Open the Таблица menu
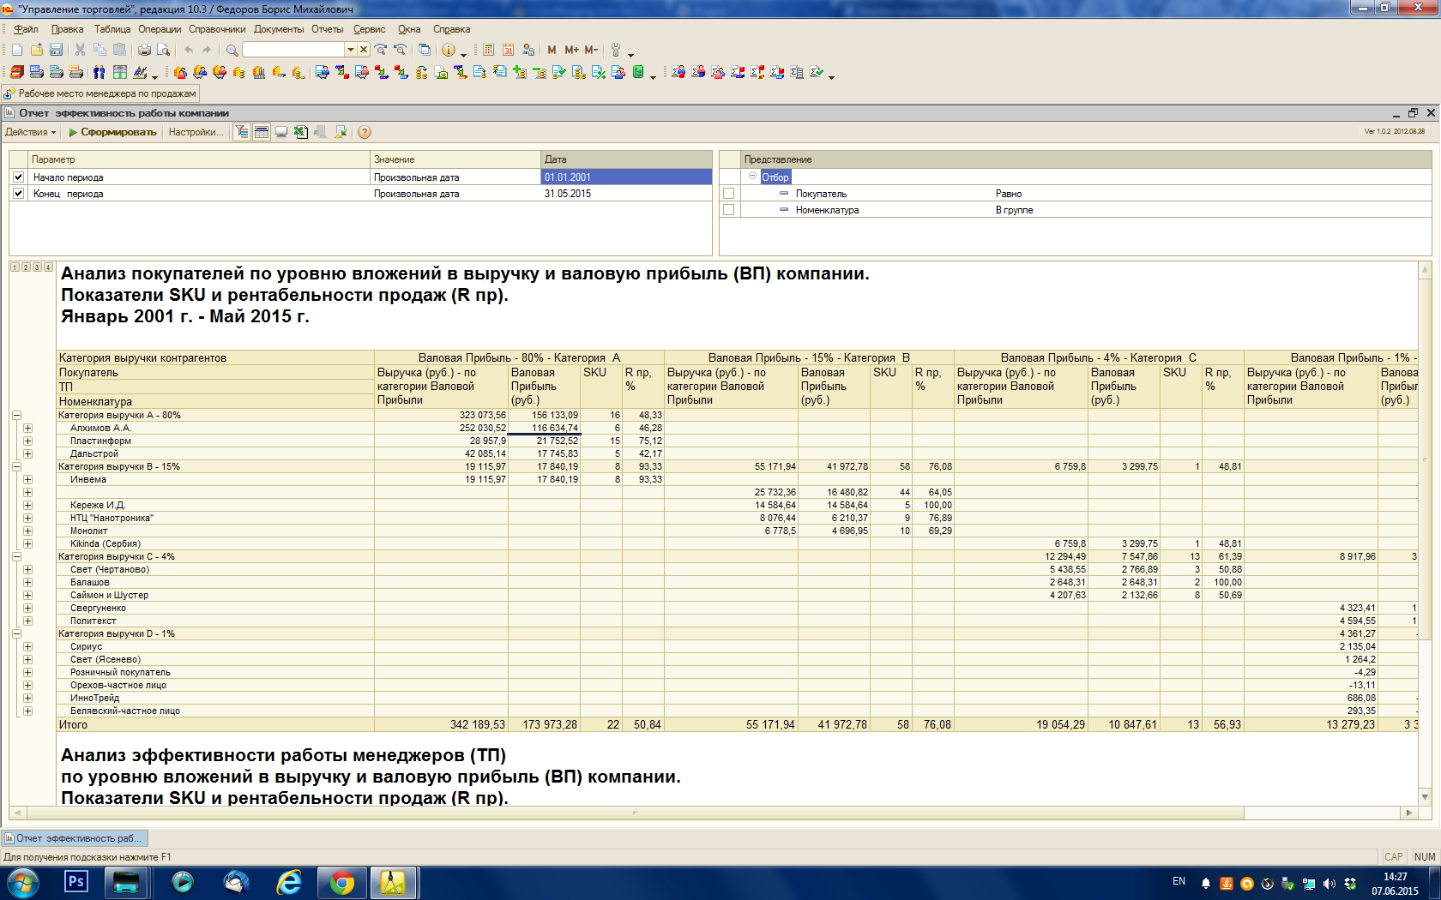The image size is (1441, 900). [112, 29]
